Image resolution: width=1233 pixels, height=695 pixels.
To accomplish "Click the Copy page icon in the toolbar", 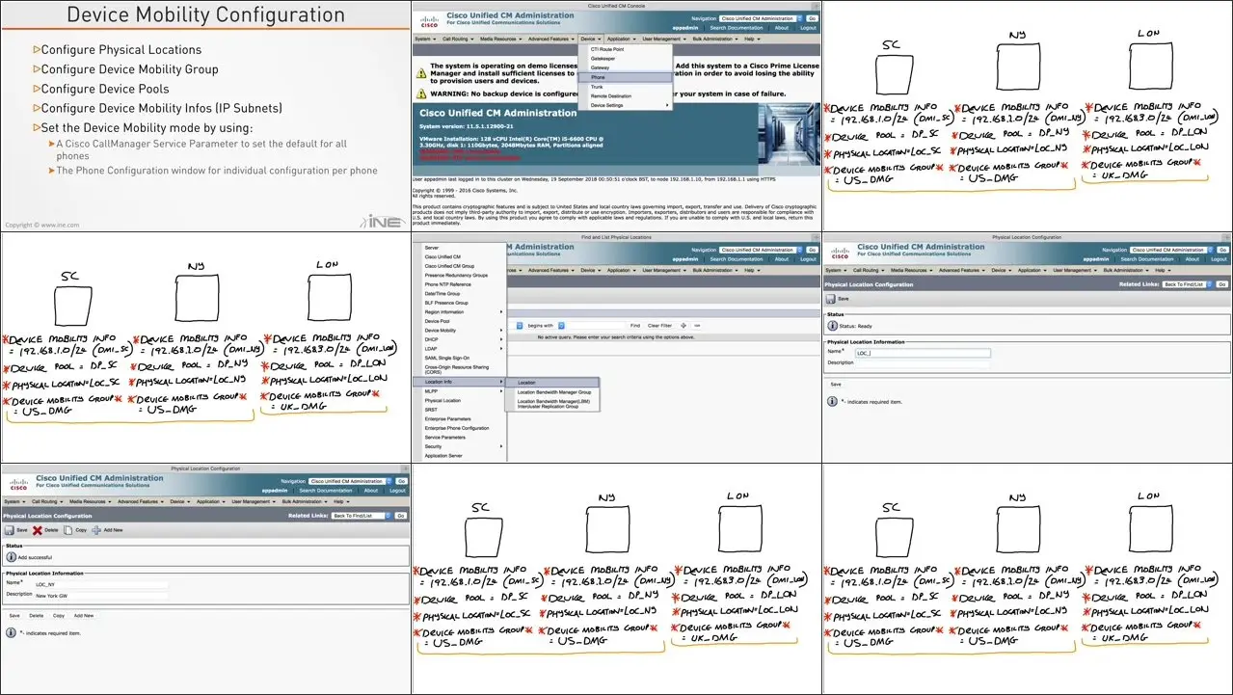I will (68, 530).
